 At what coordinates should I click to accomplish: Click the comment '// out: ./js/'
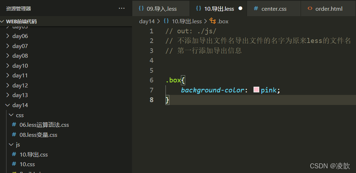click(191, 31)
